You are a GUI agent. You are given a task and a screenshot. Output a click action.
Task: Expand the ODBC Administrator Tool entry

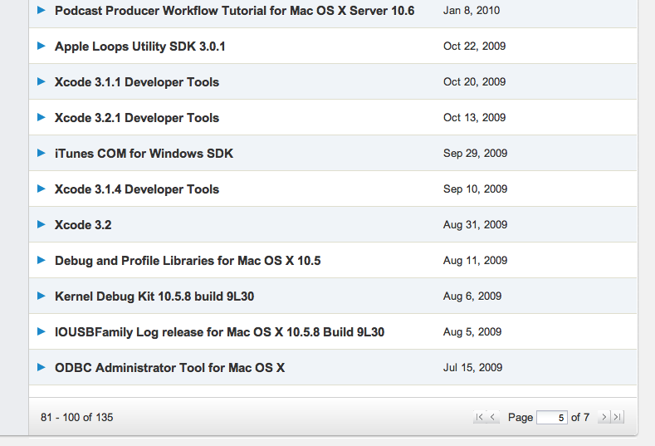click(42, 368)
